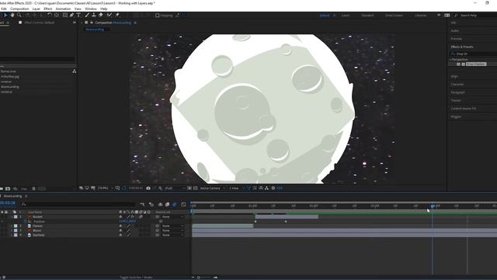Select the Zoom magnifier tool

point(19,15)
